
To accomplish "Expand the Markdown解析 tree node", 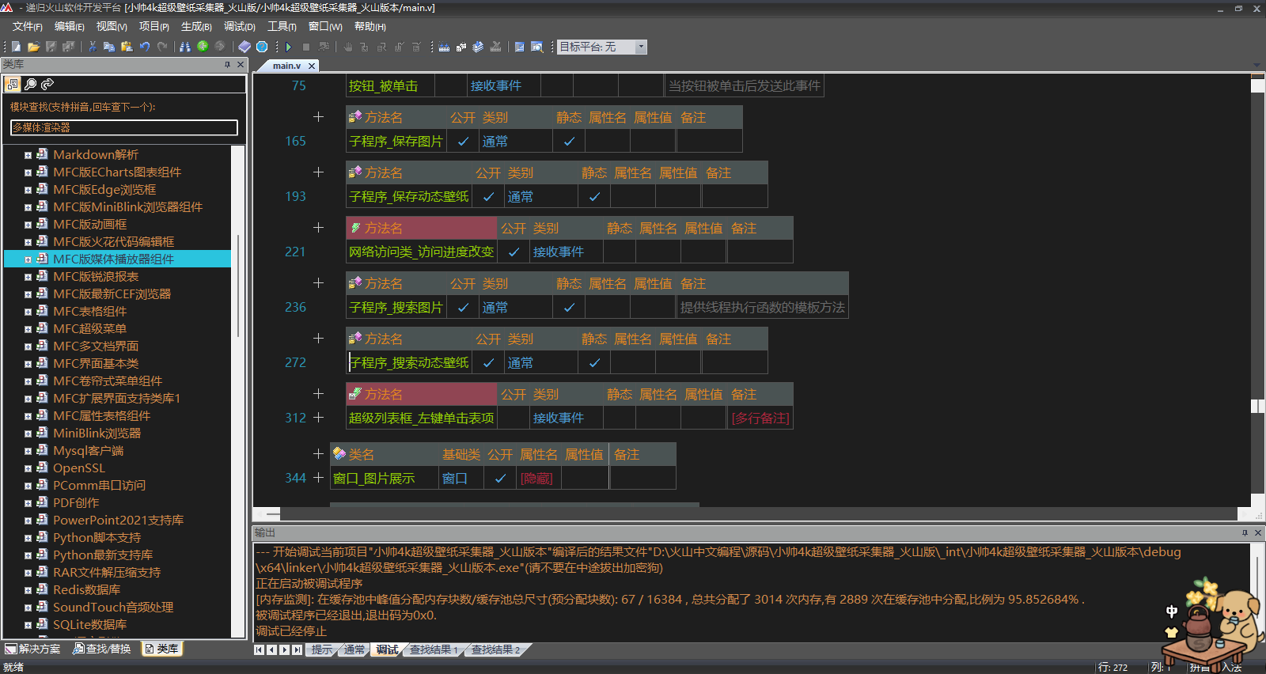I will click(28, 155).
